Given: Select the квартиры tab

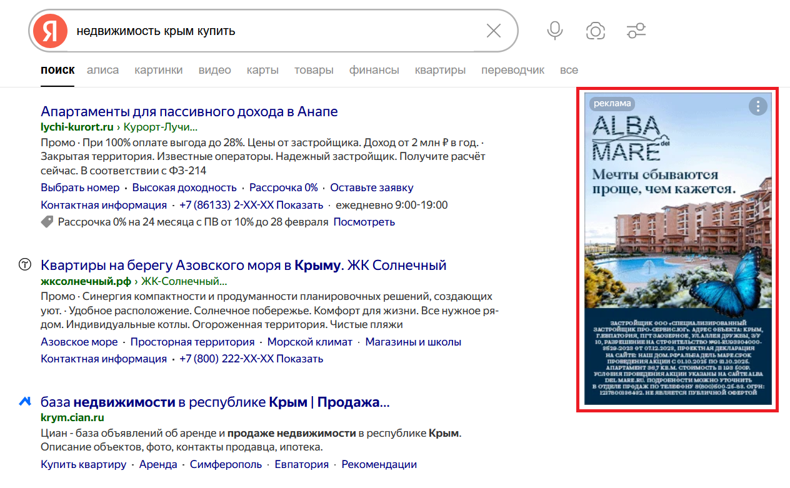Looking at the screenshot, I should [x=440, y=70].
